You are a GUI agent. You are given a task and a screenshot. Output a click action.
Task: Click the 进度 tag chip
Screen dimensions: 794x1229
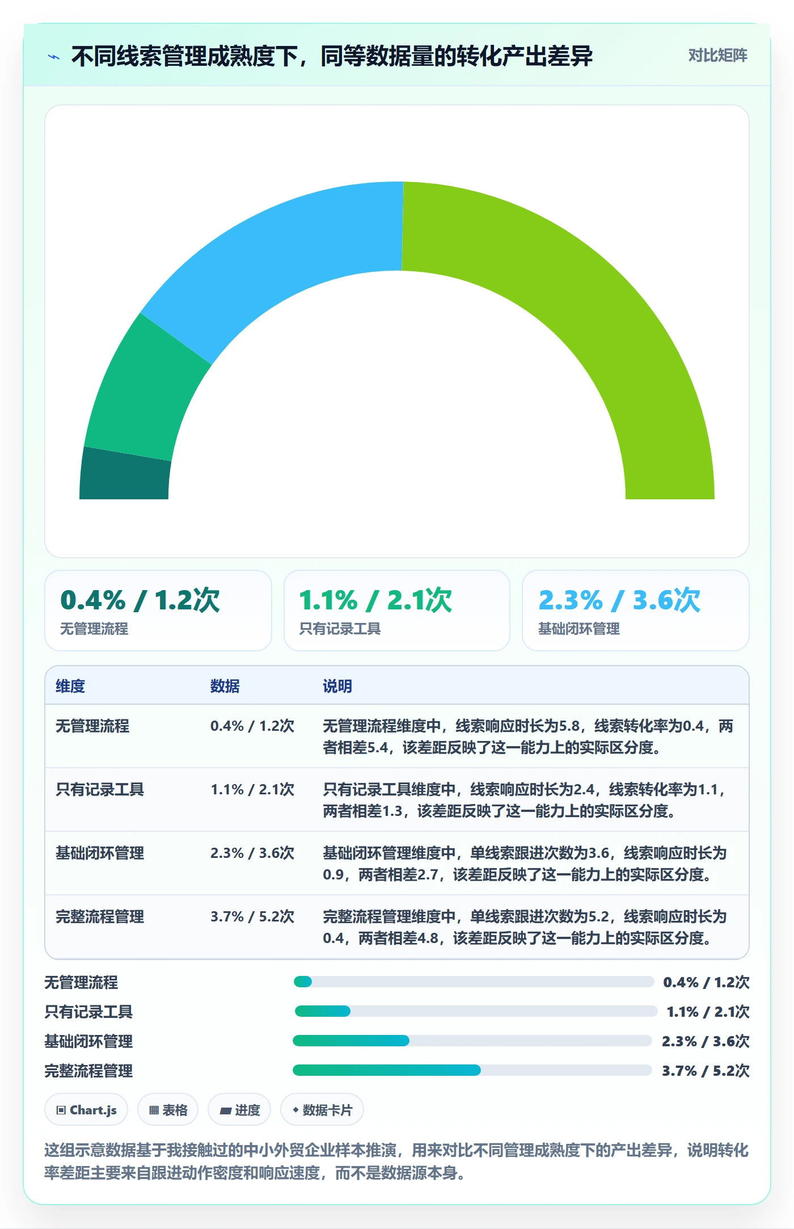[x=239, y=1109]
